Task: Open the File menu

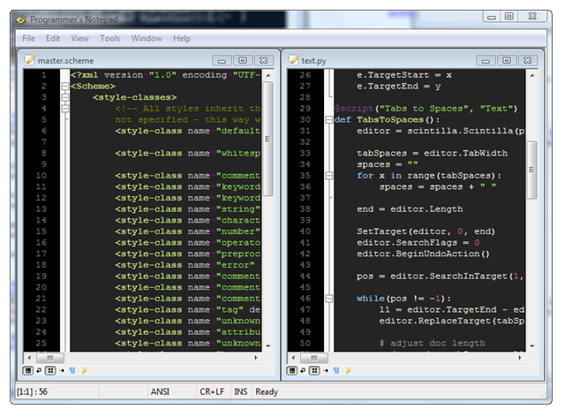Action: click(28, 38)
